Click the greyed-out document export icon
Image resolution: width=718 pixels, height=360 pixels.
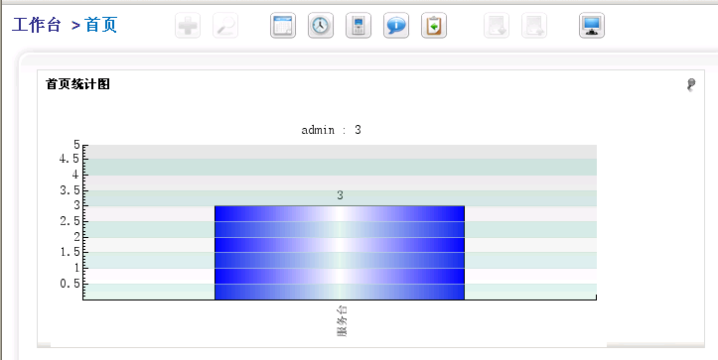click(x=534, y=25)
